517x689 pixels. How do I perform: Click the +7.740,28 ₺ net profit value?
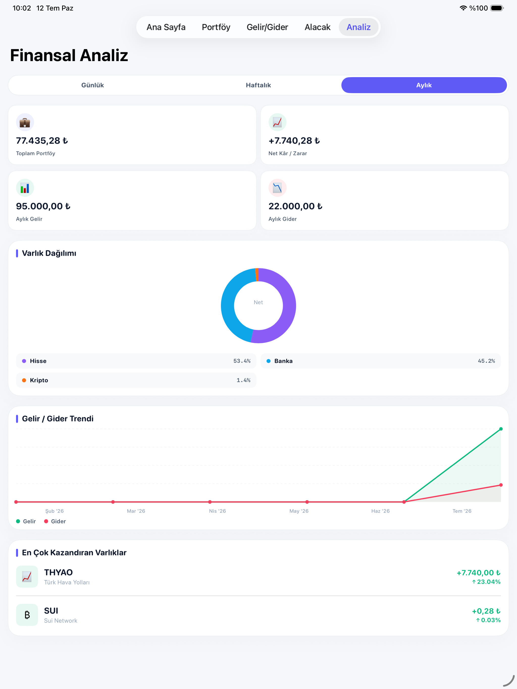tap(294, 141)
